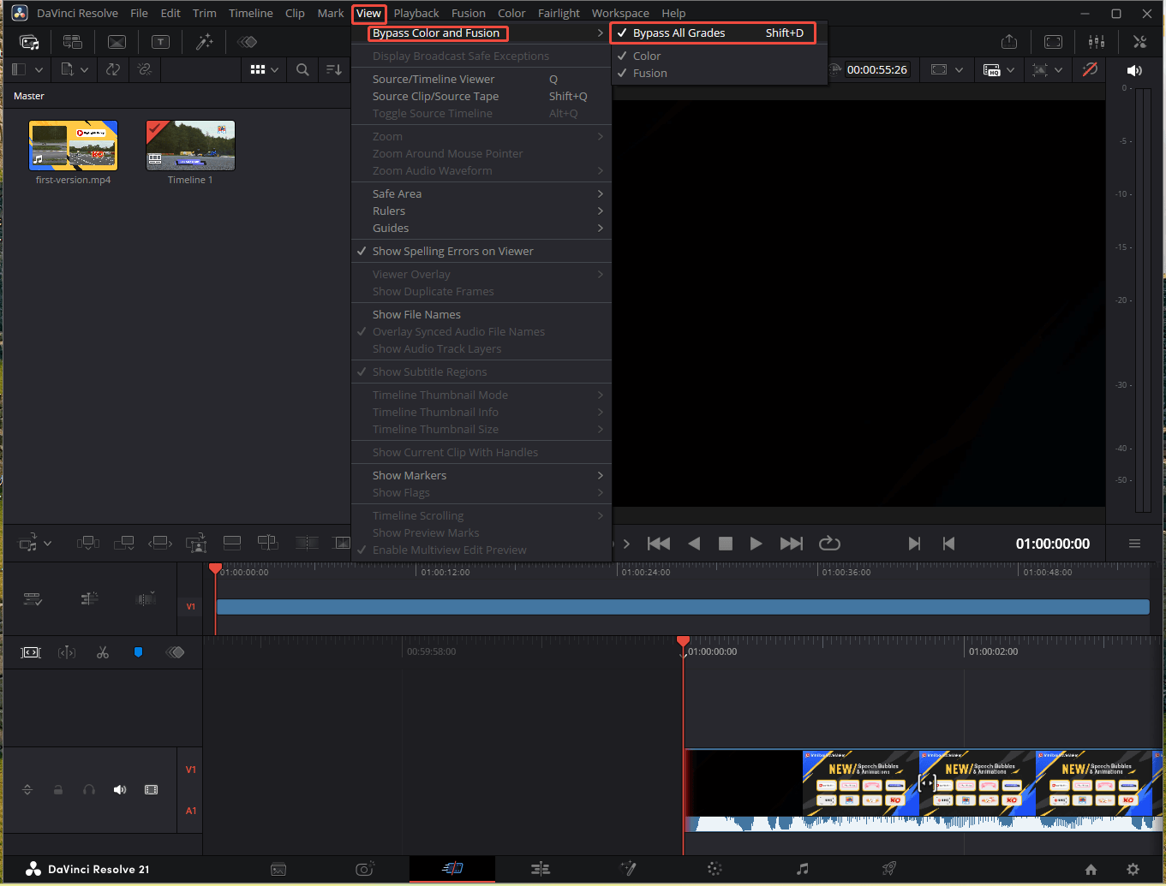Click the media pool search icon
The image size is (1166, 886).
(x=302, y=70)
